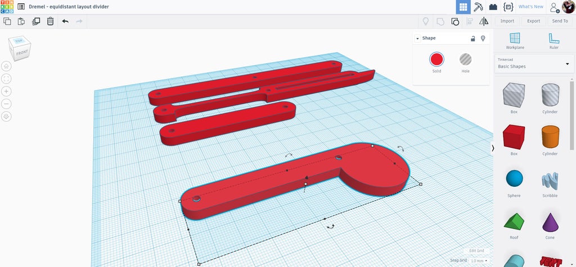Open the design list icon
The image size is (576, 267).
coord(21,7)
